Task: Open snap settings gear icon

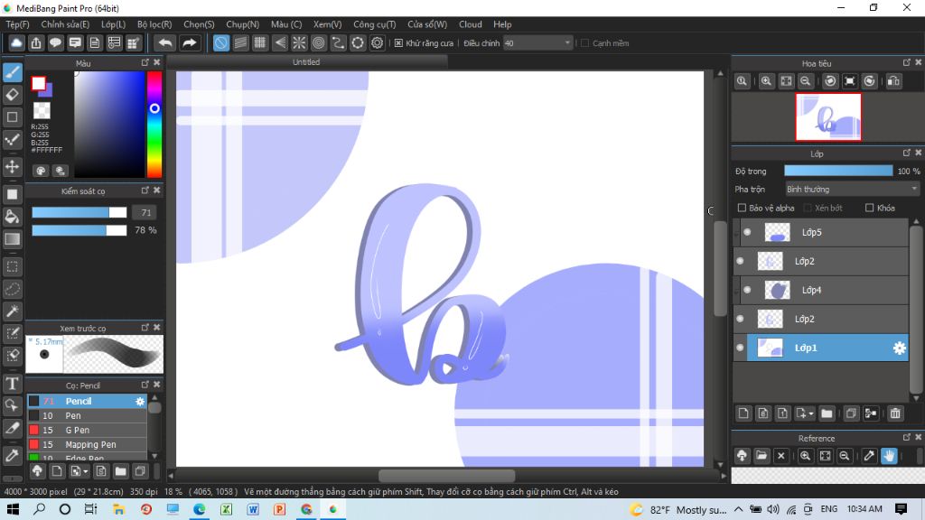Action: coord(377,43)
